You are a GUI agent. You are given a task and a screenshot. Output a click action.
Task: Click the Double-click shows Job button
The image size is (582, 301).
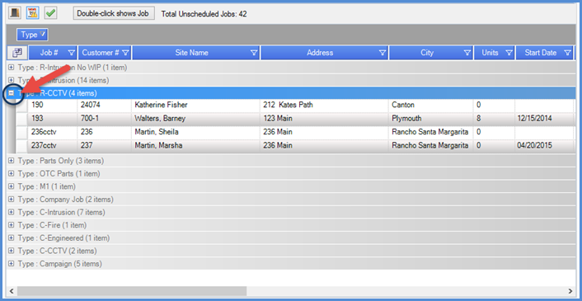coord(114,13)
